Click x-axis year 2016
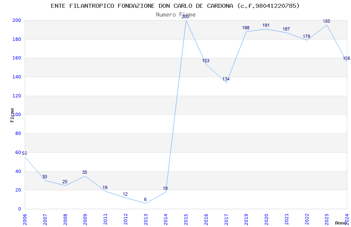Image resolution: width=351 pixels, height=227 pixels. [206, 219]
